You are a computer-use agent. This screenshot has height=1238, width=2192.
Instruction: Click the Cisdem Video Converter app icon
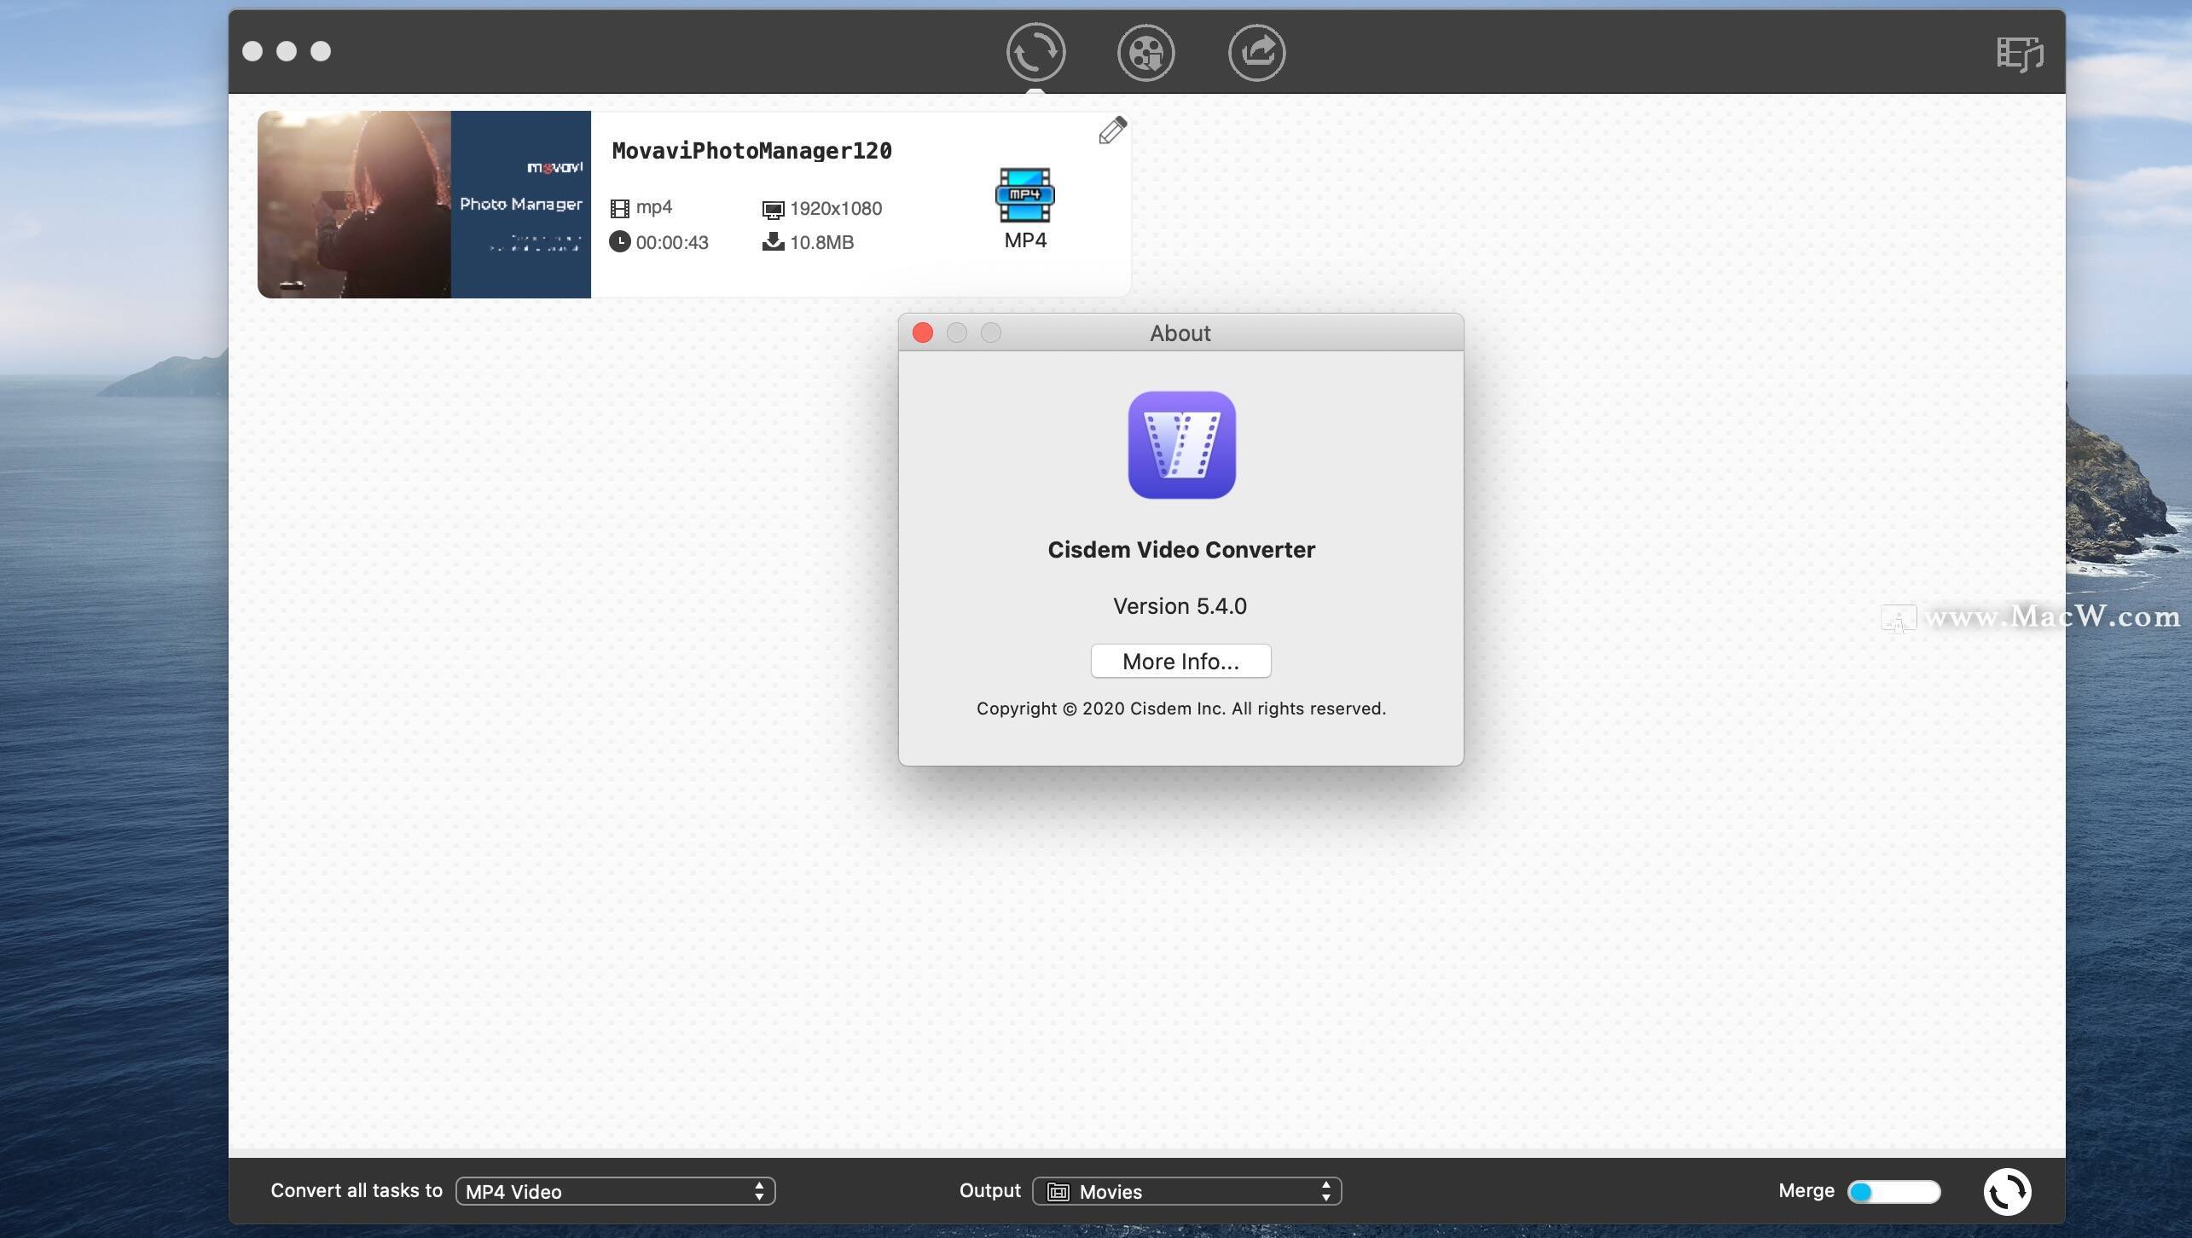(x=1181, y=445)
